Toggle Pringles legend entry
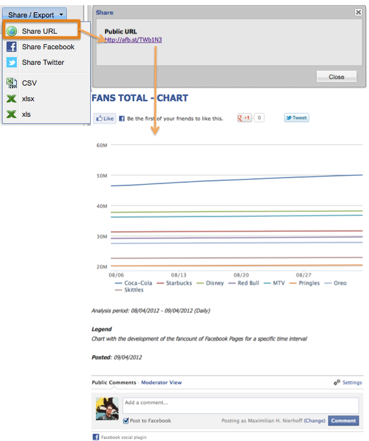 [x=305, y=283]
